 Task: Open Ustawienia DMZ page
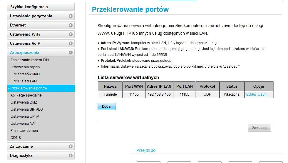point(24,102)
